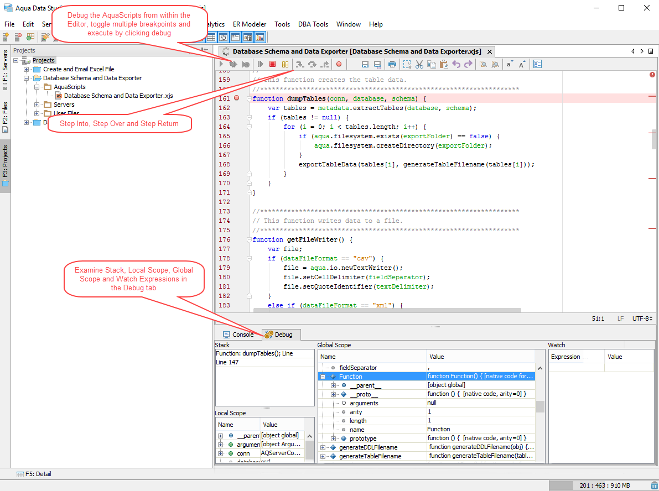The width and height of the screenshot is (659, 491).
Task: Click the lowercase 'a' case icon
Action: click(510, 64)
